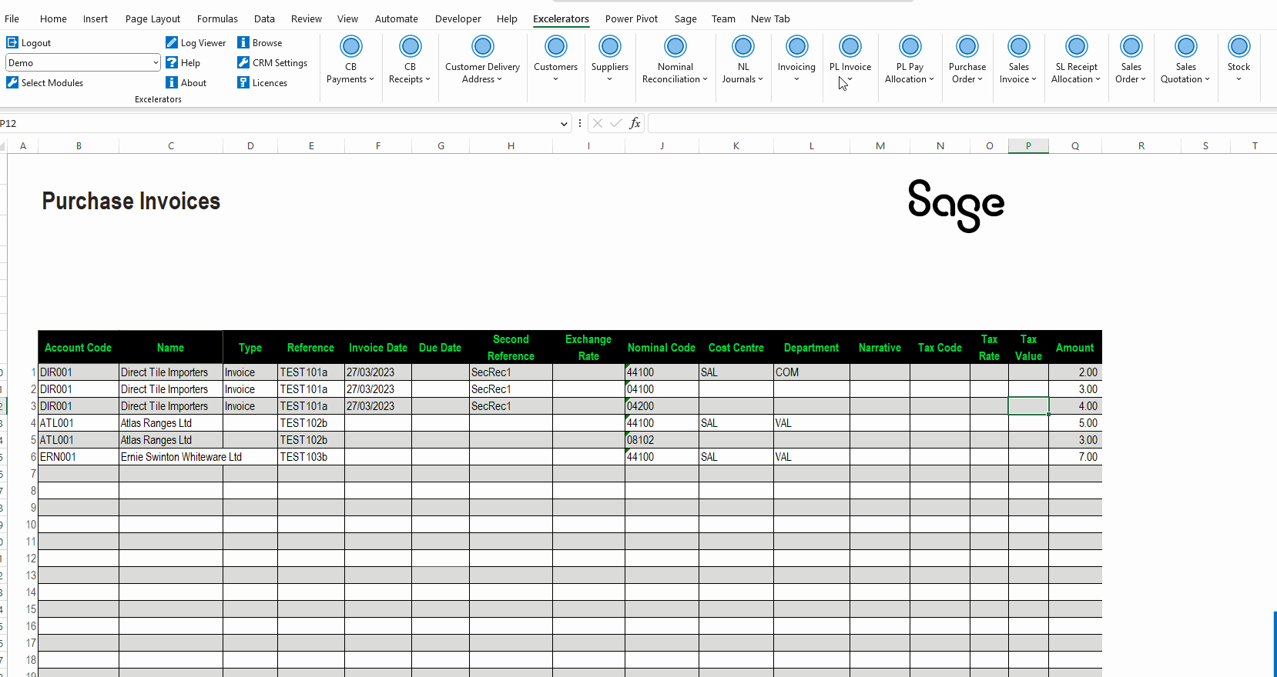Click the formula bar options dots
Image resolution: width=1277 pixels, height=677 pixels.
(580, 123)
